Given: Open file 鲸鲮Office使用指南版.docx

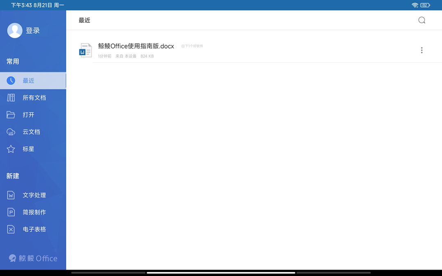Looking at the screenshot, I should coord(136,46).
